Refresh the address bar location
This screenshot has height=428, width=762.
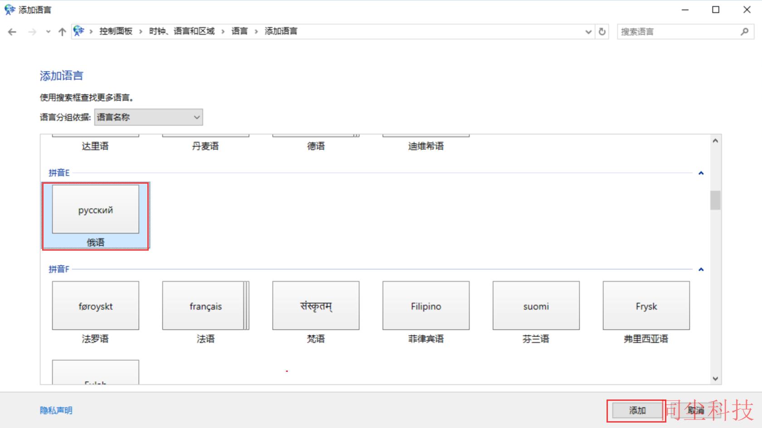[602, 32]
